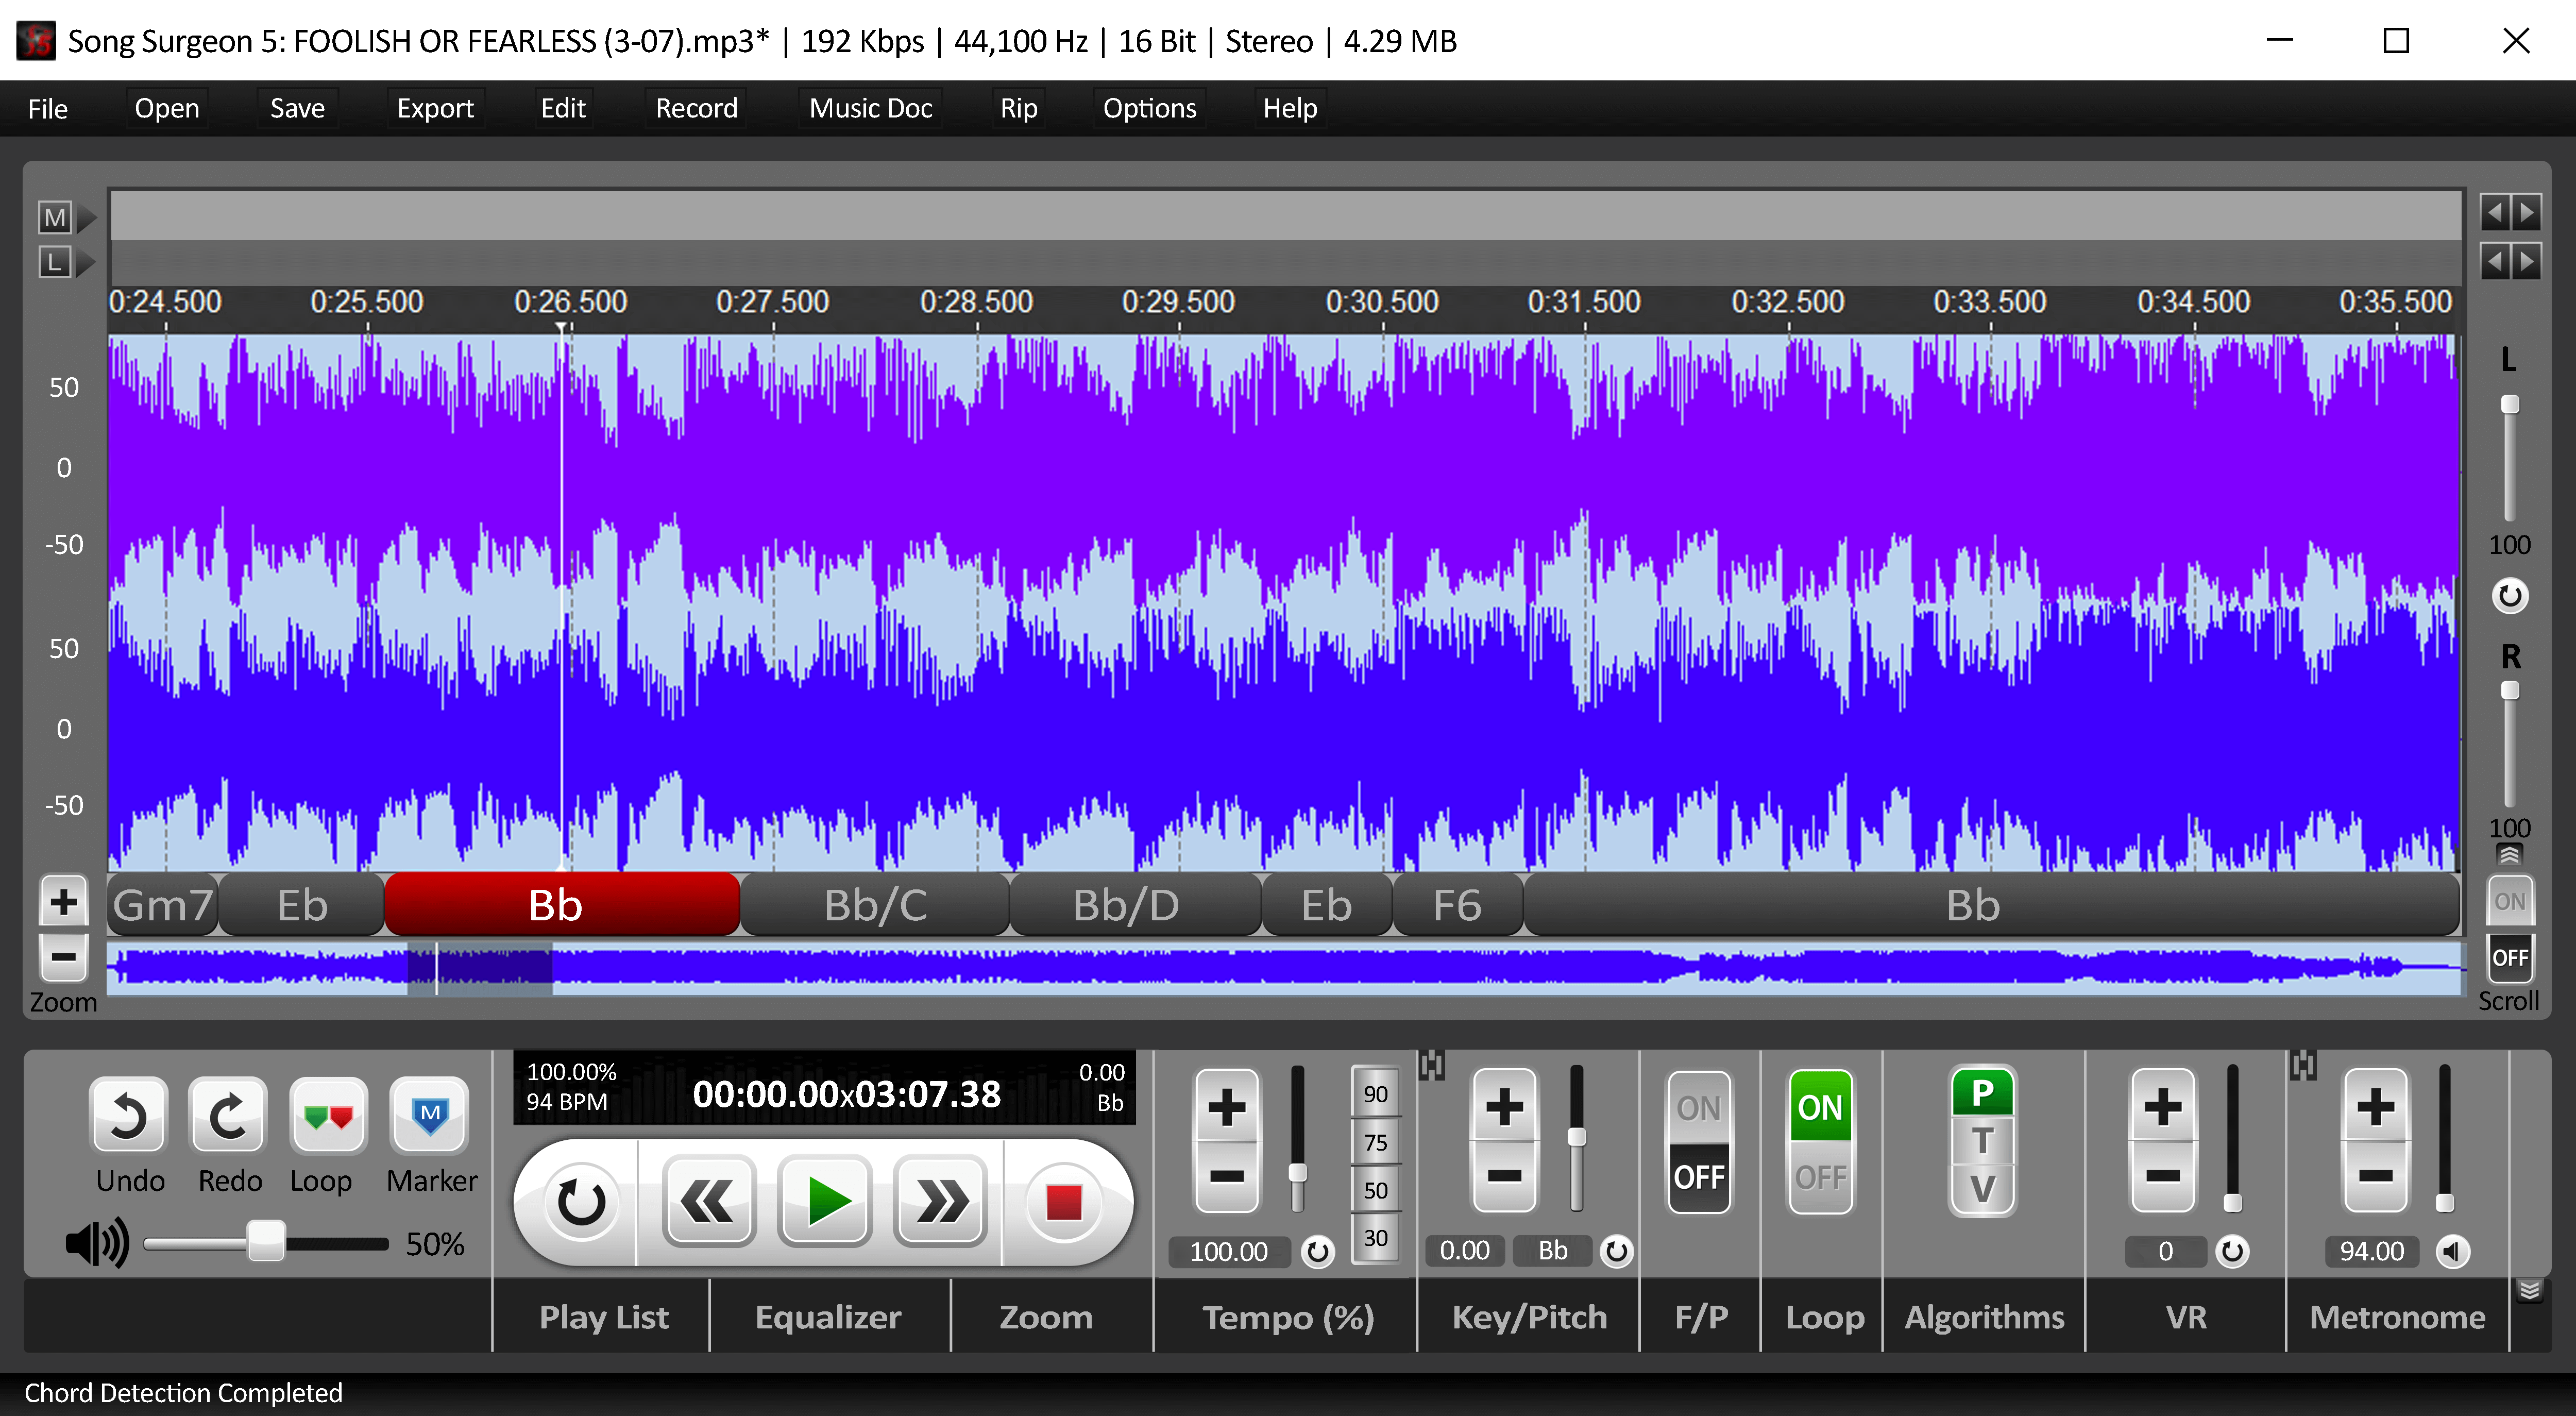Increase tempo with plus button
This screenshot has height=1416, width=2576.
coord(1226,1107)
